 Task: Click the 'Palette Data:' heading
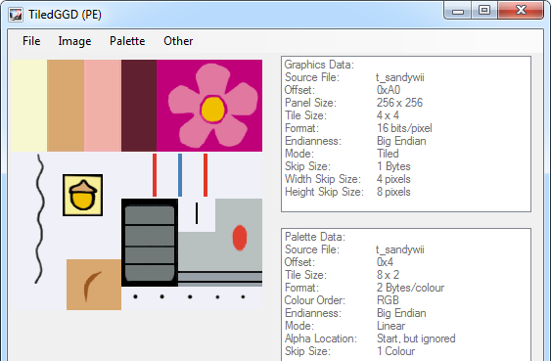click(315, 237)
